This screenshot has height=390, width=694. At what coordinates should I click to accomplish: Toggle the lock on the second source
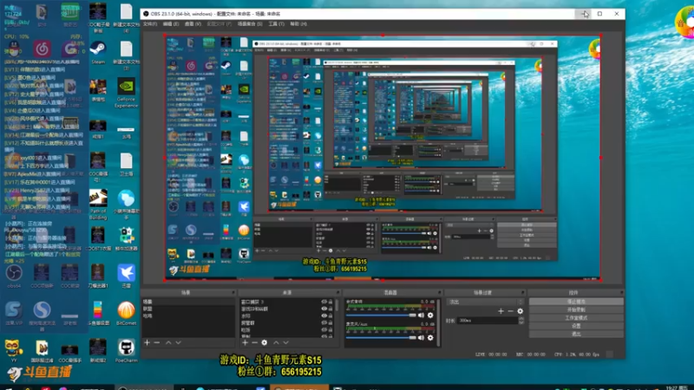click(331, 309)
